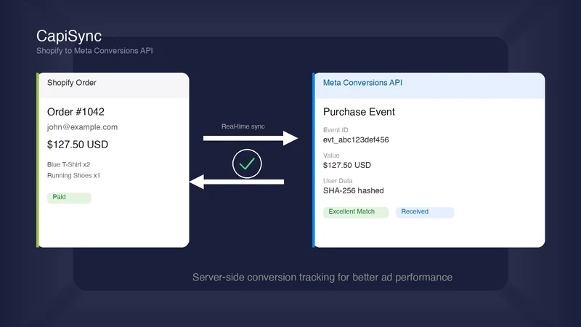This screenshot has width=581, height=327.
Task: Click the Purchase Event heading
Action: tap(359, 112)
